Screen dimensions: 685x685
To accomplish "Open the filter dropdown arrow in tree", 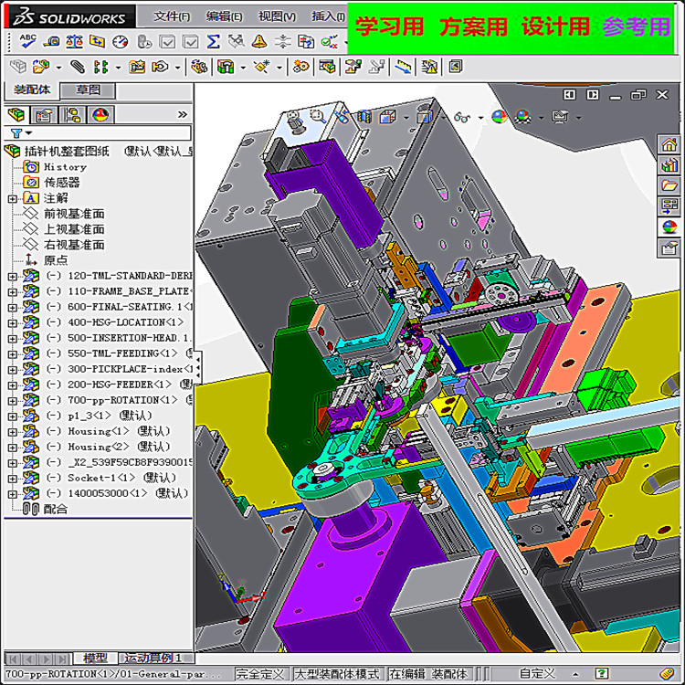I will click(x=29, y=132).
